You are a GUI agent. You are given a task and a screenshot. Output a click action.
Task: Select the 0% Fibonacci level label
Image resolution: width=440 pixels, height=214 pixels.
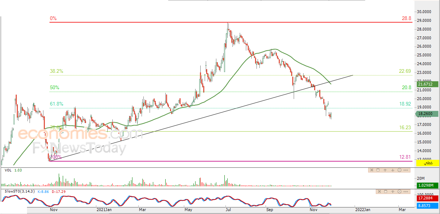[x=53, y=18]
